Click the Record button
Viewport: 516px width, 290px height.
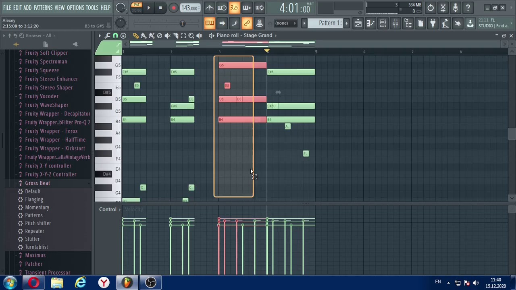coord(173,8)
